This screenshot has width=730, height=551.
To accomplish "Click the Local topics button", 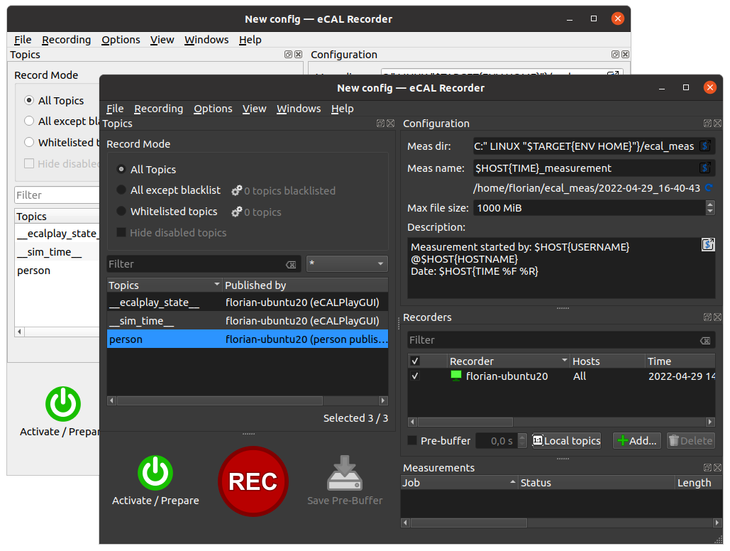I will coord(566,441).
